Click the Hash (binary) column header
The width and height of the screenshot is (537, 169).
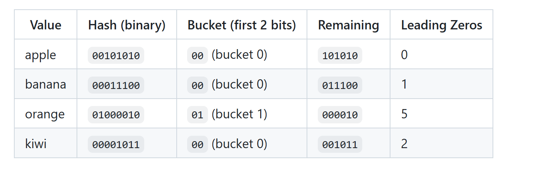coord(127,25)
